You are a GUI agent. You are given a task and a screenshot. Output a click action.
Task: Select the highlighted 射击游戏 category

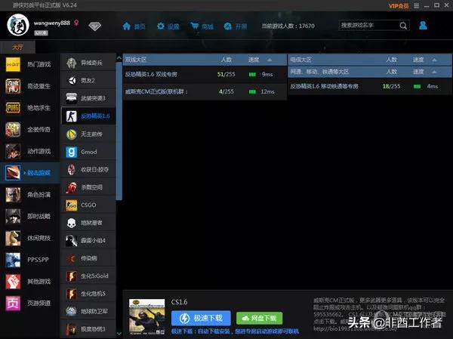(x=29, y=173)
